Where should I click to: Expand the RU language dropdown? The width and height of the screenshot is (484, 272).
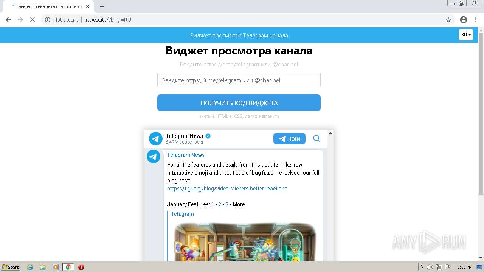(466, 35)
